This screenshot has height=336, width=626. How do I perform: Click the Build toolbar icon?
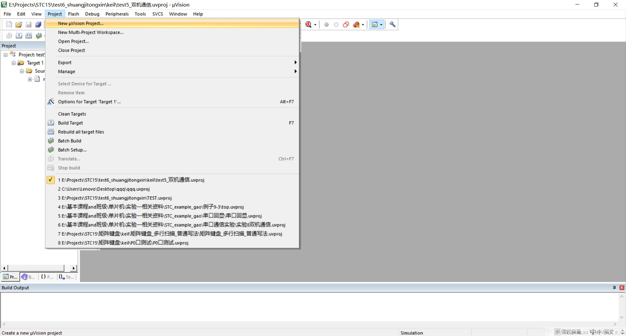19,36
